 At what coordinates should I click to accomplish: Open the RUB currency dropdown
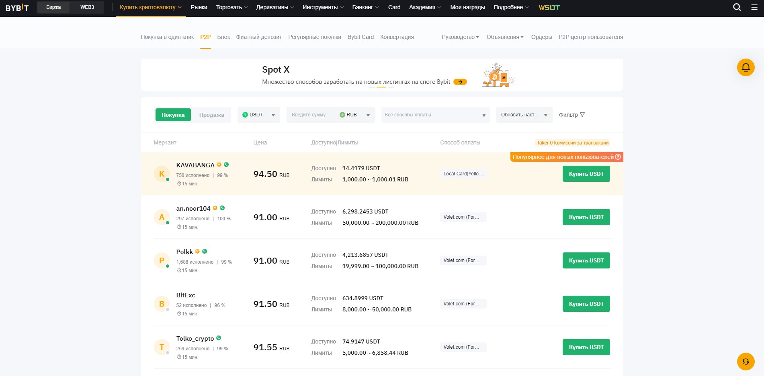(x=354, y=115)
